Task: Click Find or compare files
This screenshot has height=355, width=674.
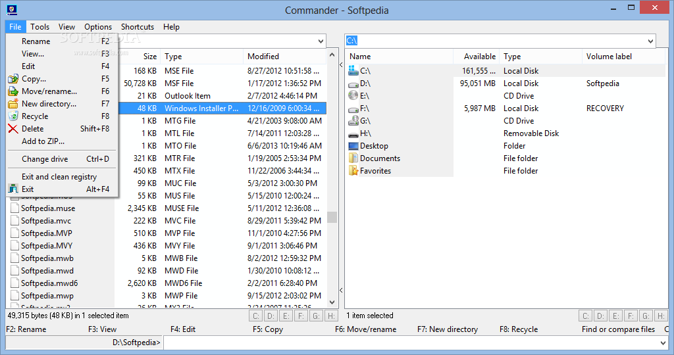Action: pos(618,329)
